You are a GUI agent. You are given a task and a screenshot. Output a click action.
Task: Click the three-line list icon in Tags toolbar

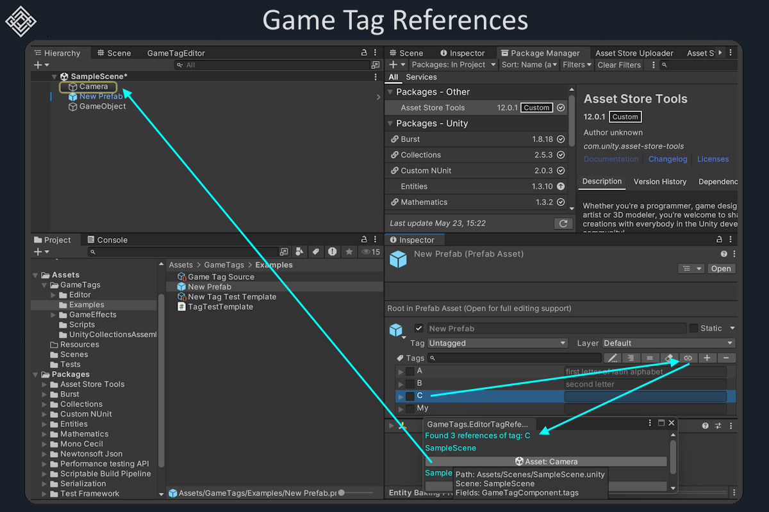(650, 358)
